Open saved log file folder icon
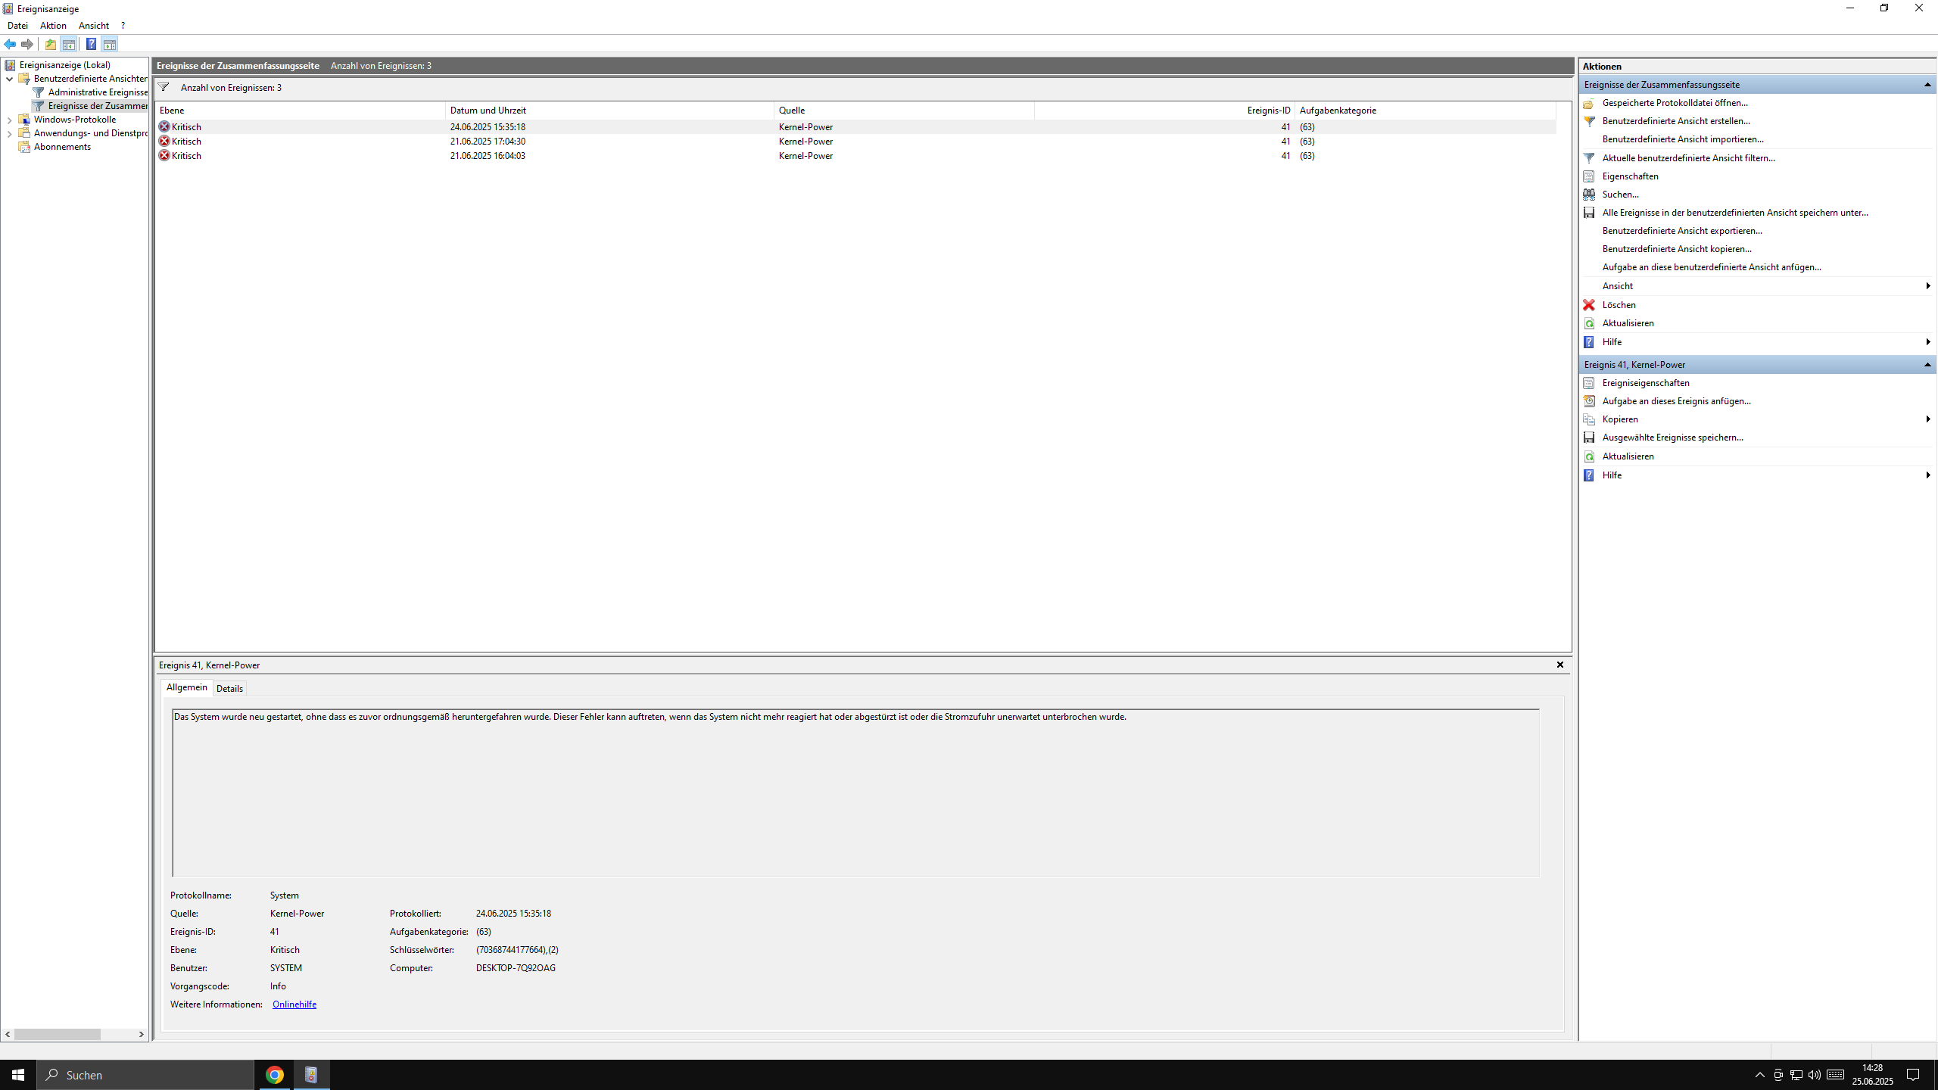The height and width of the screenshot is (1090, 1938). point(1589,103)
